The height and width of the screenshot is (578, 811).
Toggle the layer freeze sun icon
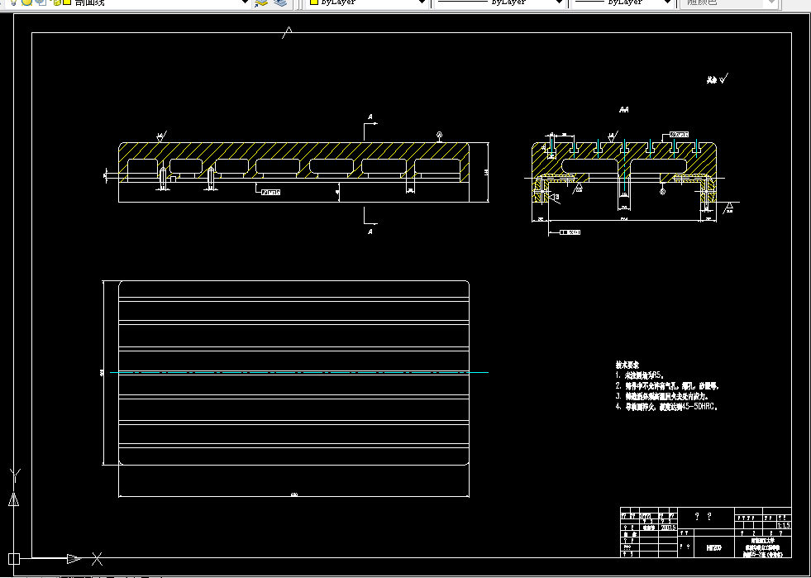26,2
